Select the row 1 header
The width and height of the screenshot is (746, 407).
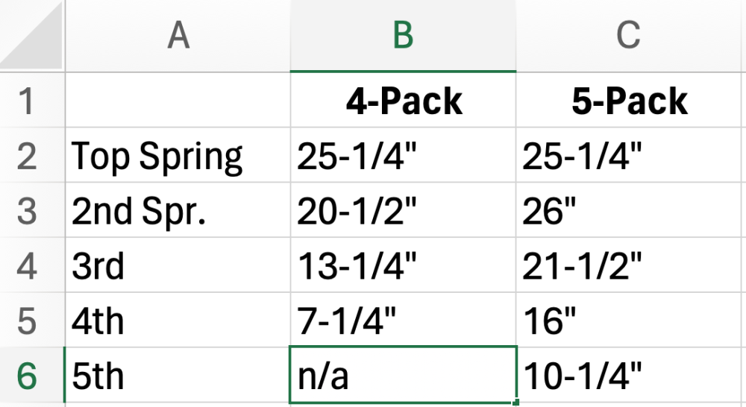point(27,101)
